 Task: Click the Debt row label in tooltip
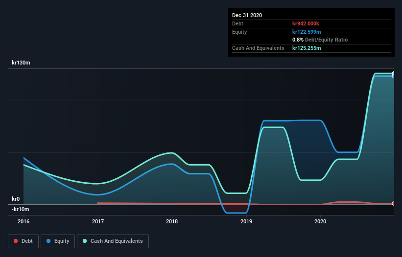pos(237,23)
